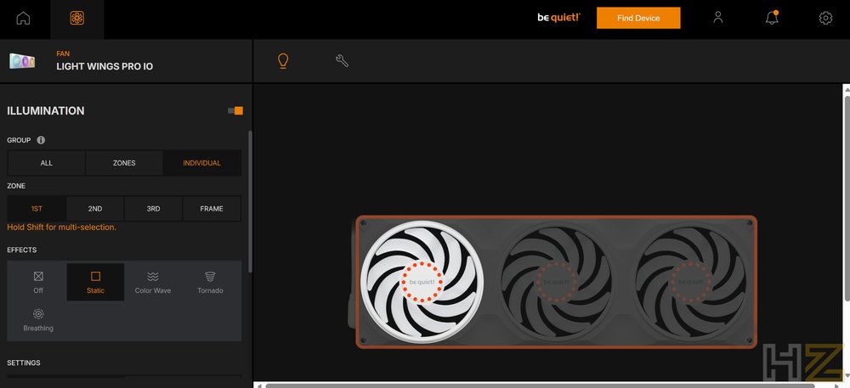Select the FRAME zone

pos(212,208)
